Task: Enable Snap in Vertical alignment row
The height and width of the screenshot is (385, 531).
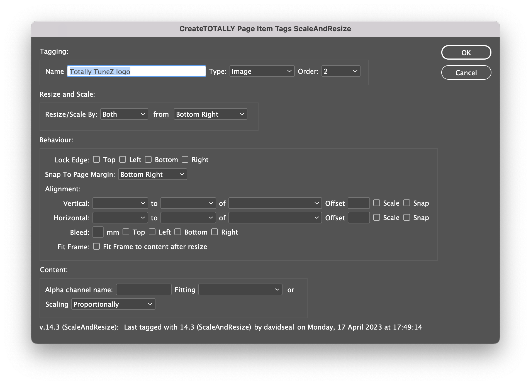Action: [407, 203]
